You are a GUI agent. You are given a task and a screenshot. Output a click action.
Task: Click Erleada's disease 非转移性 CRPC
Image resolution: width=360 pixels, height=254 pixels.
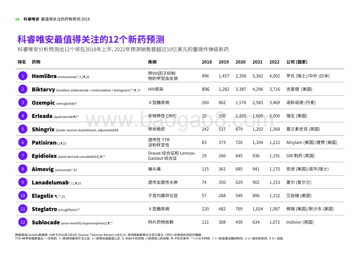[x=162, y=116]
